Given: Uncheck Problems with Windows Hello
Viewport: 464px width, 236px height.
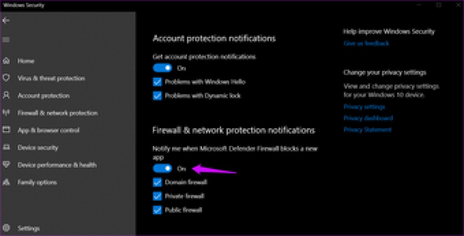Looking at the screenshot, I should [x=157, y=82].
